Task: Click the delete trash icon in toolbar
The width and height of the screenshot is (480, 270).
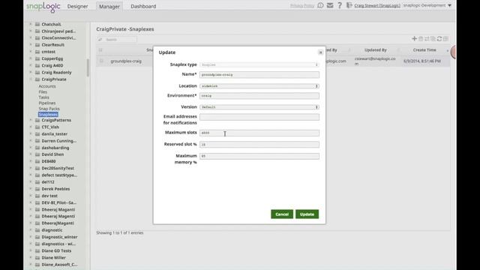Action: tap(421, 38)
